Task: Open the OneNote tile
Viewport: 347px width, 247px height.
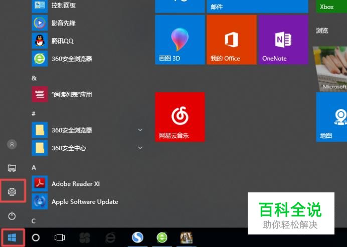Action: [283, 40]
